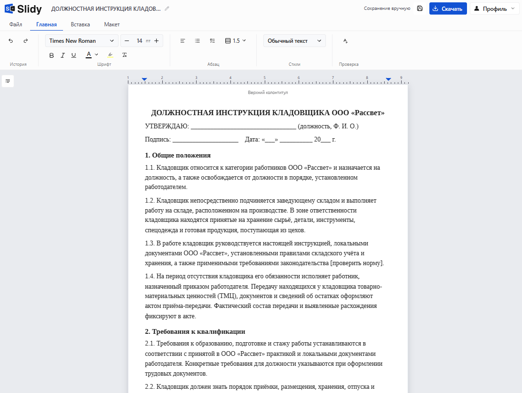Click paragraph 1.4 text in the document
Viewport: 522px width, 393px height.
click(x=263, y=296)
